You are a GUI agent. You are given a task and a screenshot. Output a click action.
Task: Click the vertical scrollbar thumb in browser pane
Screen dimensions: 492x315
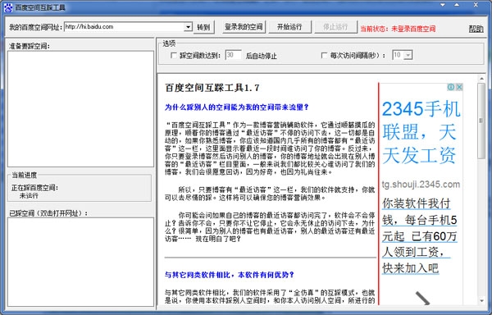pyautogui.click(x=481, y=121)
